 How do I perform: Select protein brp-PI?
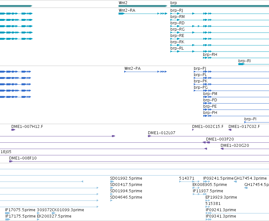point(250,119)
